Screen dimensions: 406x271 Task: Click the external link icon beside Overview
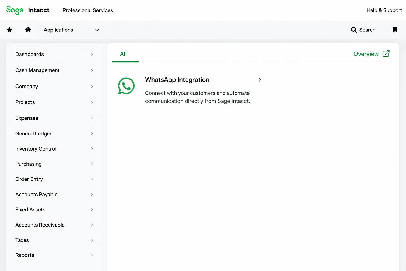[386, 53]
